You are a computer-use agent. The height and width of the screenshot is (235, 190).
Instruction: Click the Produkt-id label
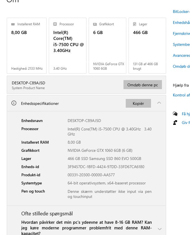[31, 175]
